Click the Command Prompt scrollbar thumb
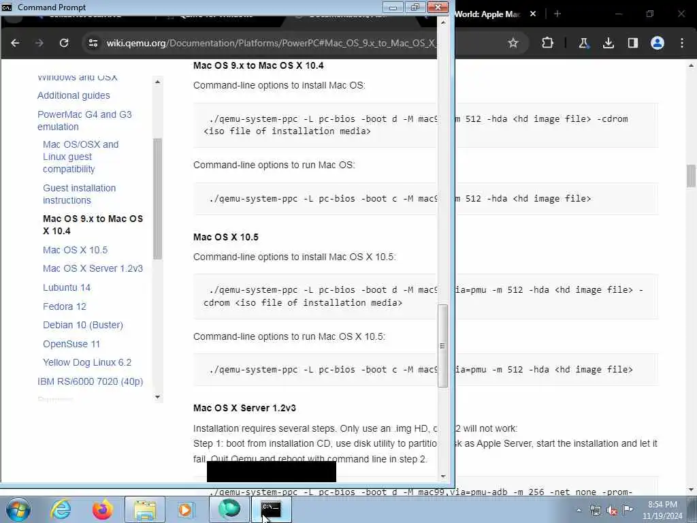The height and width of the screenshot is (523, 697). 442,345
